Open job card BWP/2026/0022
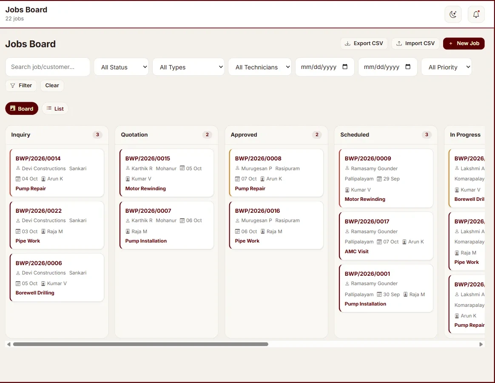Image resolution: width=495 pixels, height=383 pixels. [x=57, y=225]
